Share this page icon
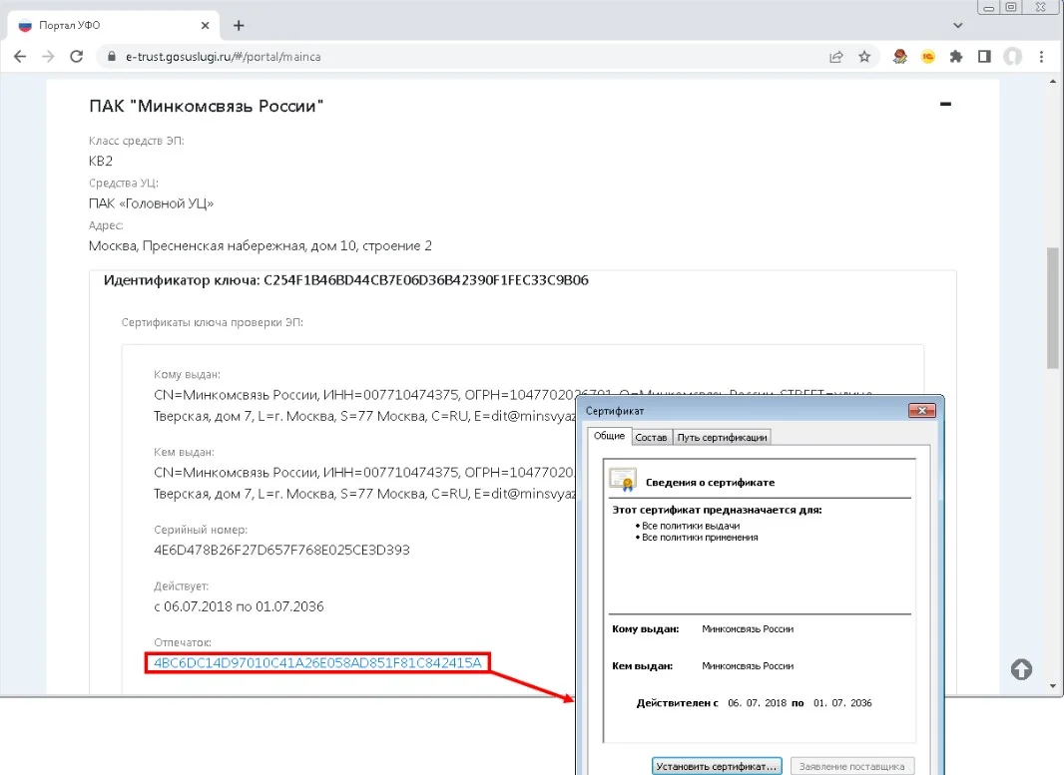Image resolution: width=1064 pixels, height=775 pixels. tap(836, 56)
